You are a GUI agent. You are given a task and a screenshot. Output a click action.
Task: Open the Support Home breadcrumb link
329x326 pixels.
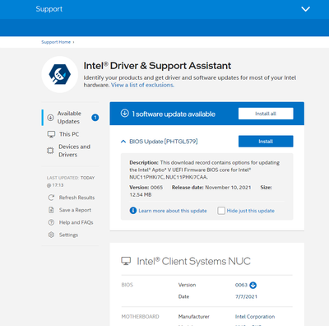(x=56, y=42)
